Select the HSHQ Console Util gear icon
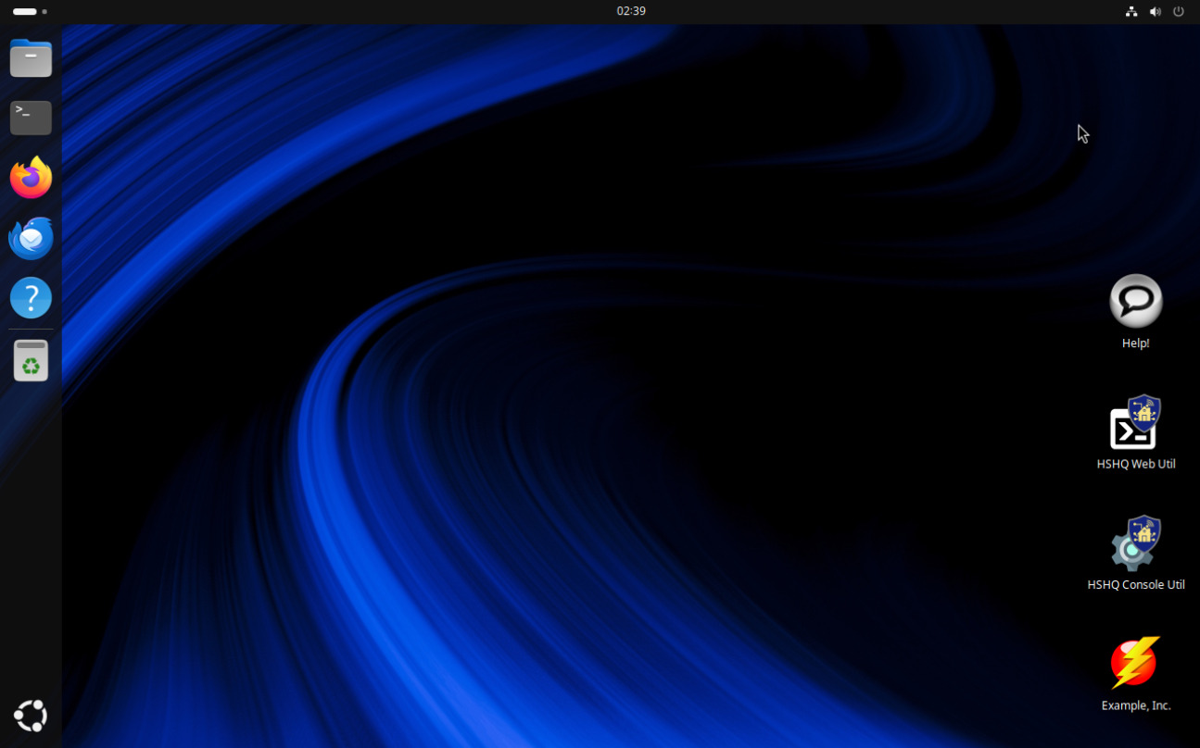 click(x=1135, y=544)
